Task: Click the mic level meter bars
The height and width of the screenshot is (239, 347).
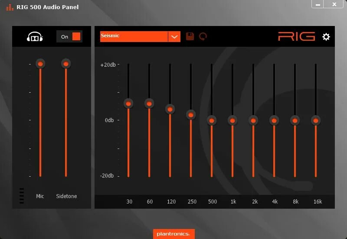Action: tap(21, 196)
